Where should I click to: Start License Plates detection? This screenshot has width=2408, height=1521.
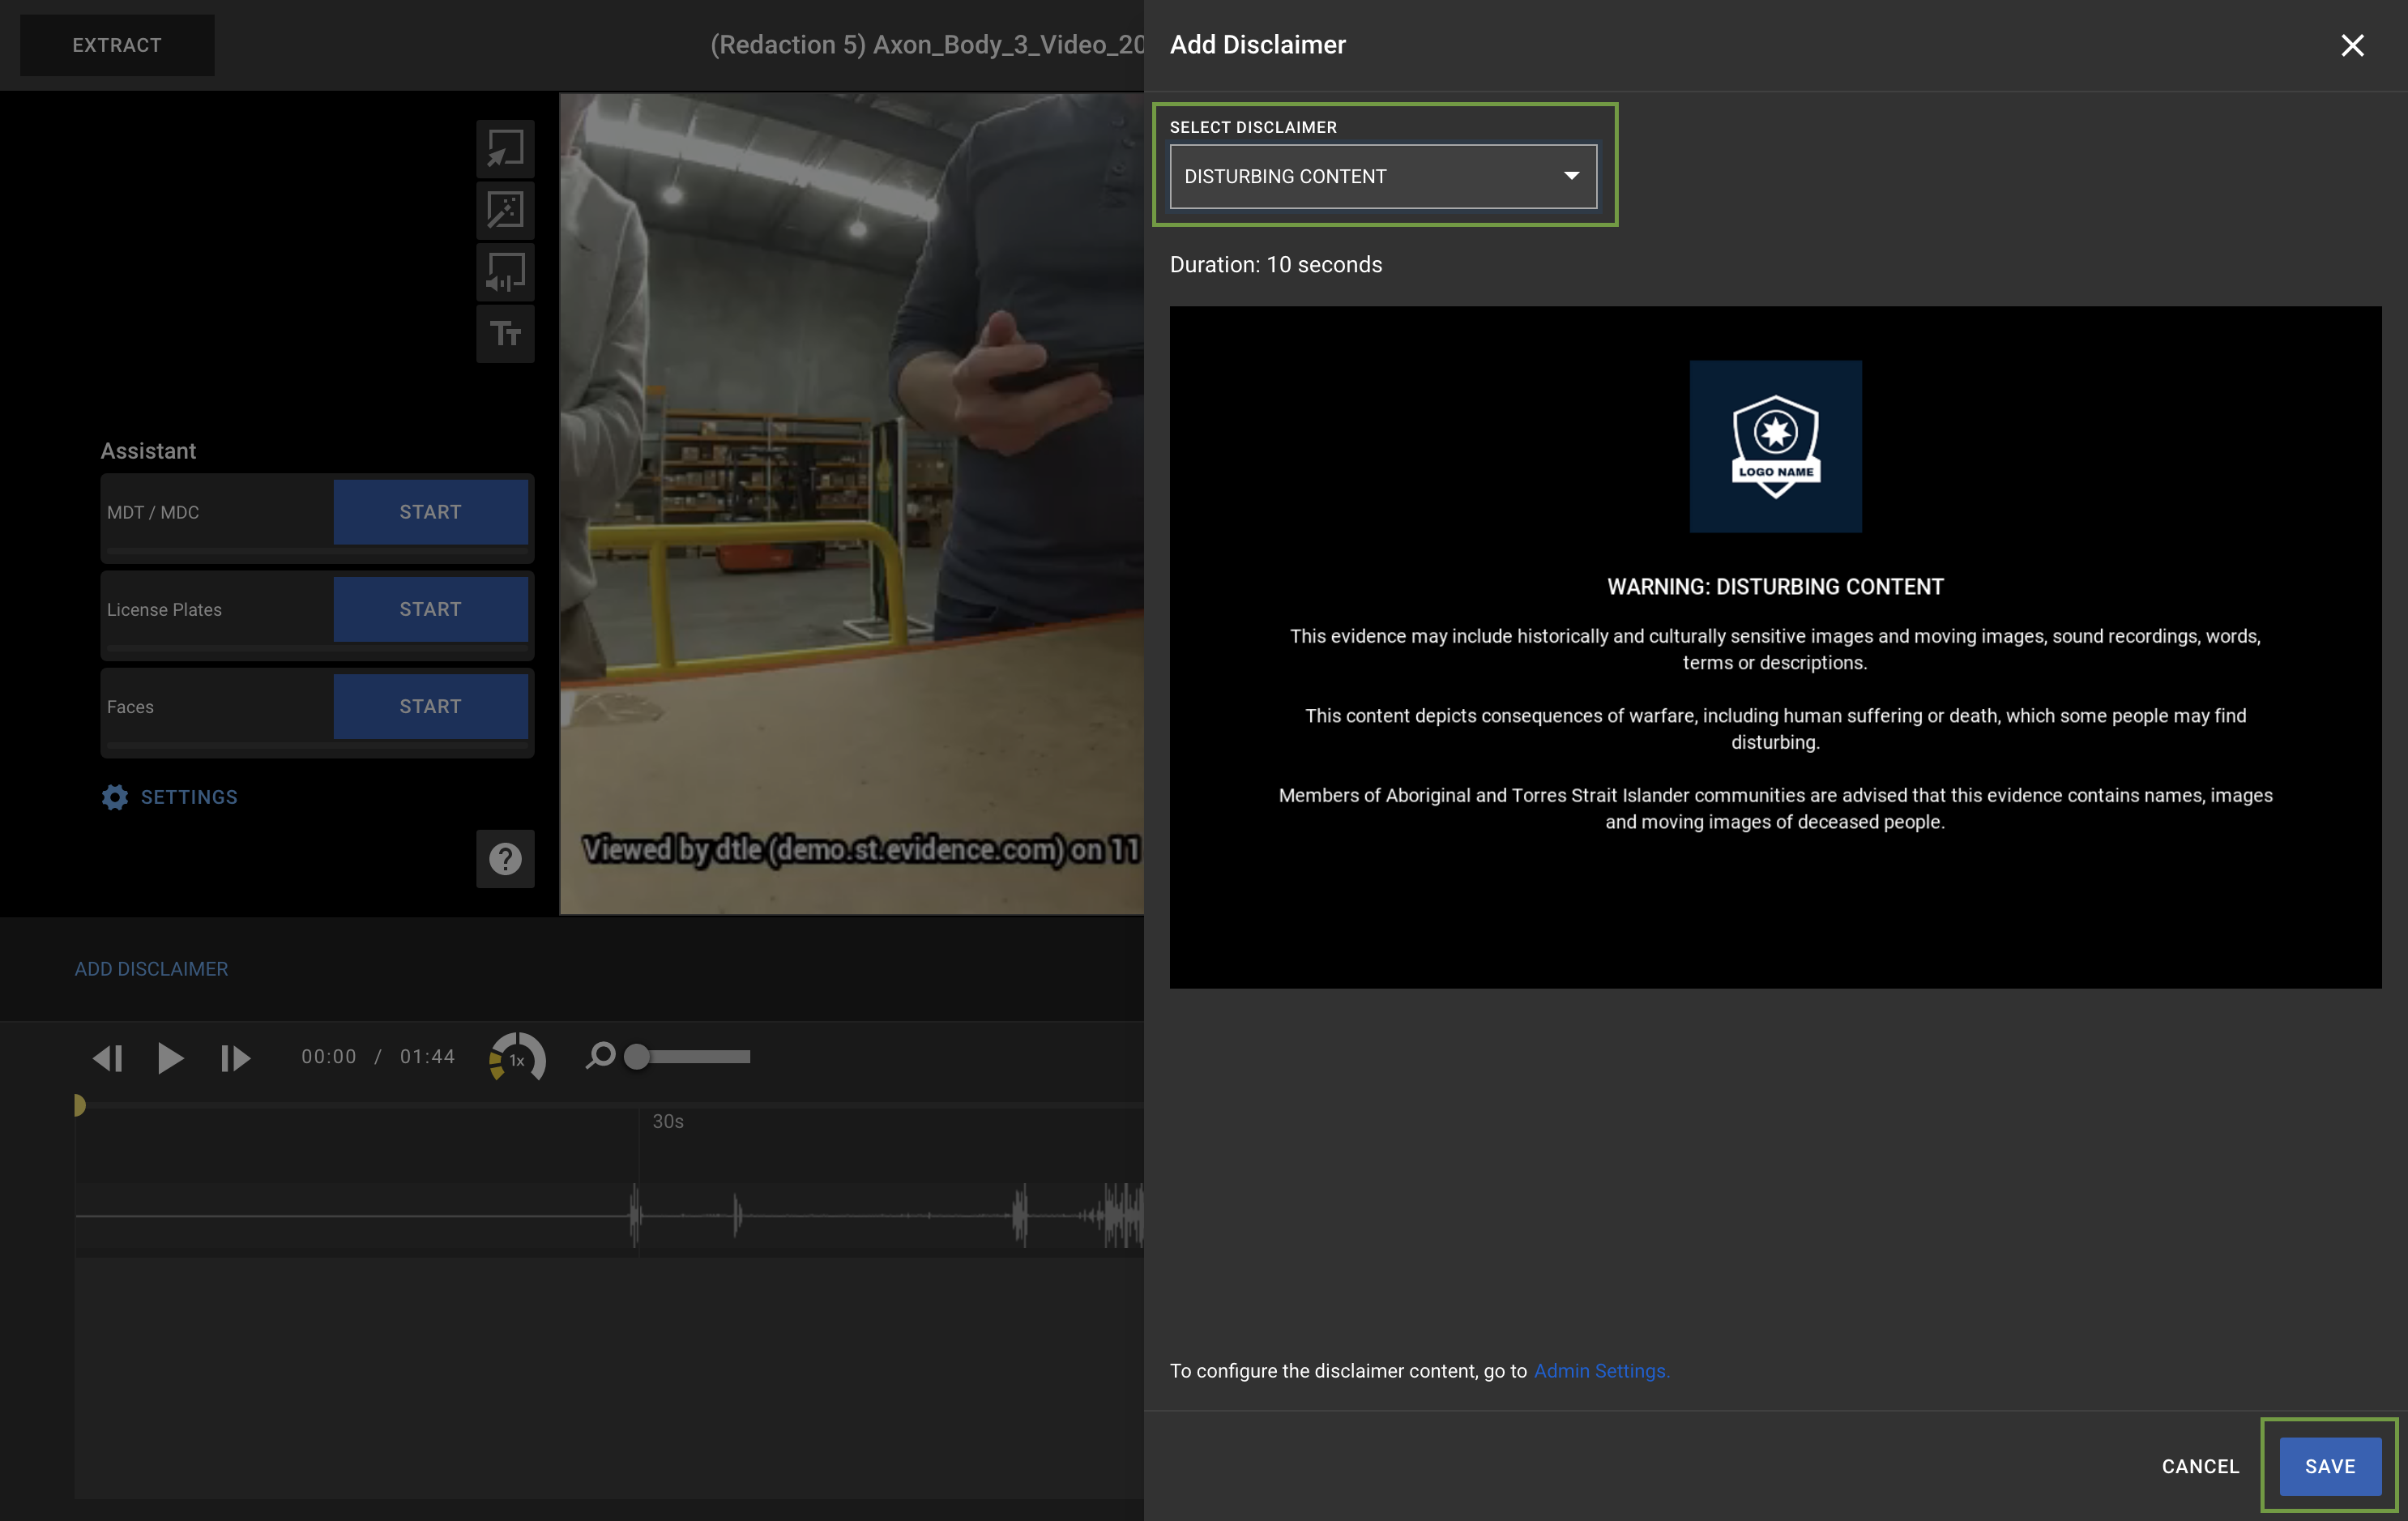click(429, 608)
